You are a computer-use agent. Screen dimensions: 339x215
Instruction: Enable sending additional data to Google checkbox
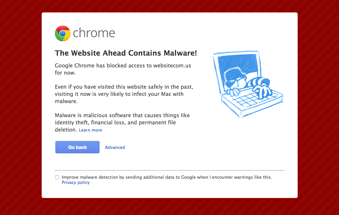point(57,177)
